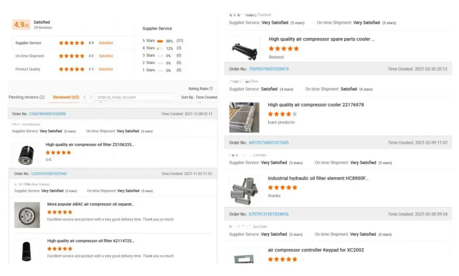Select the Reviewed (65) tab
The height and width of the screenshot is (276, 459).
(66, 97)
